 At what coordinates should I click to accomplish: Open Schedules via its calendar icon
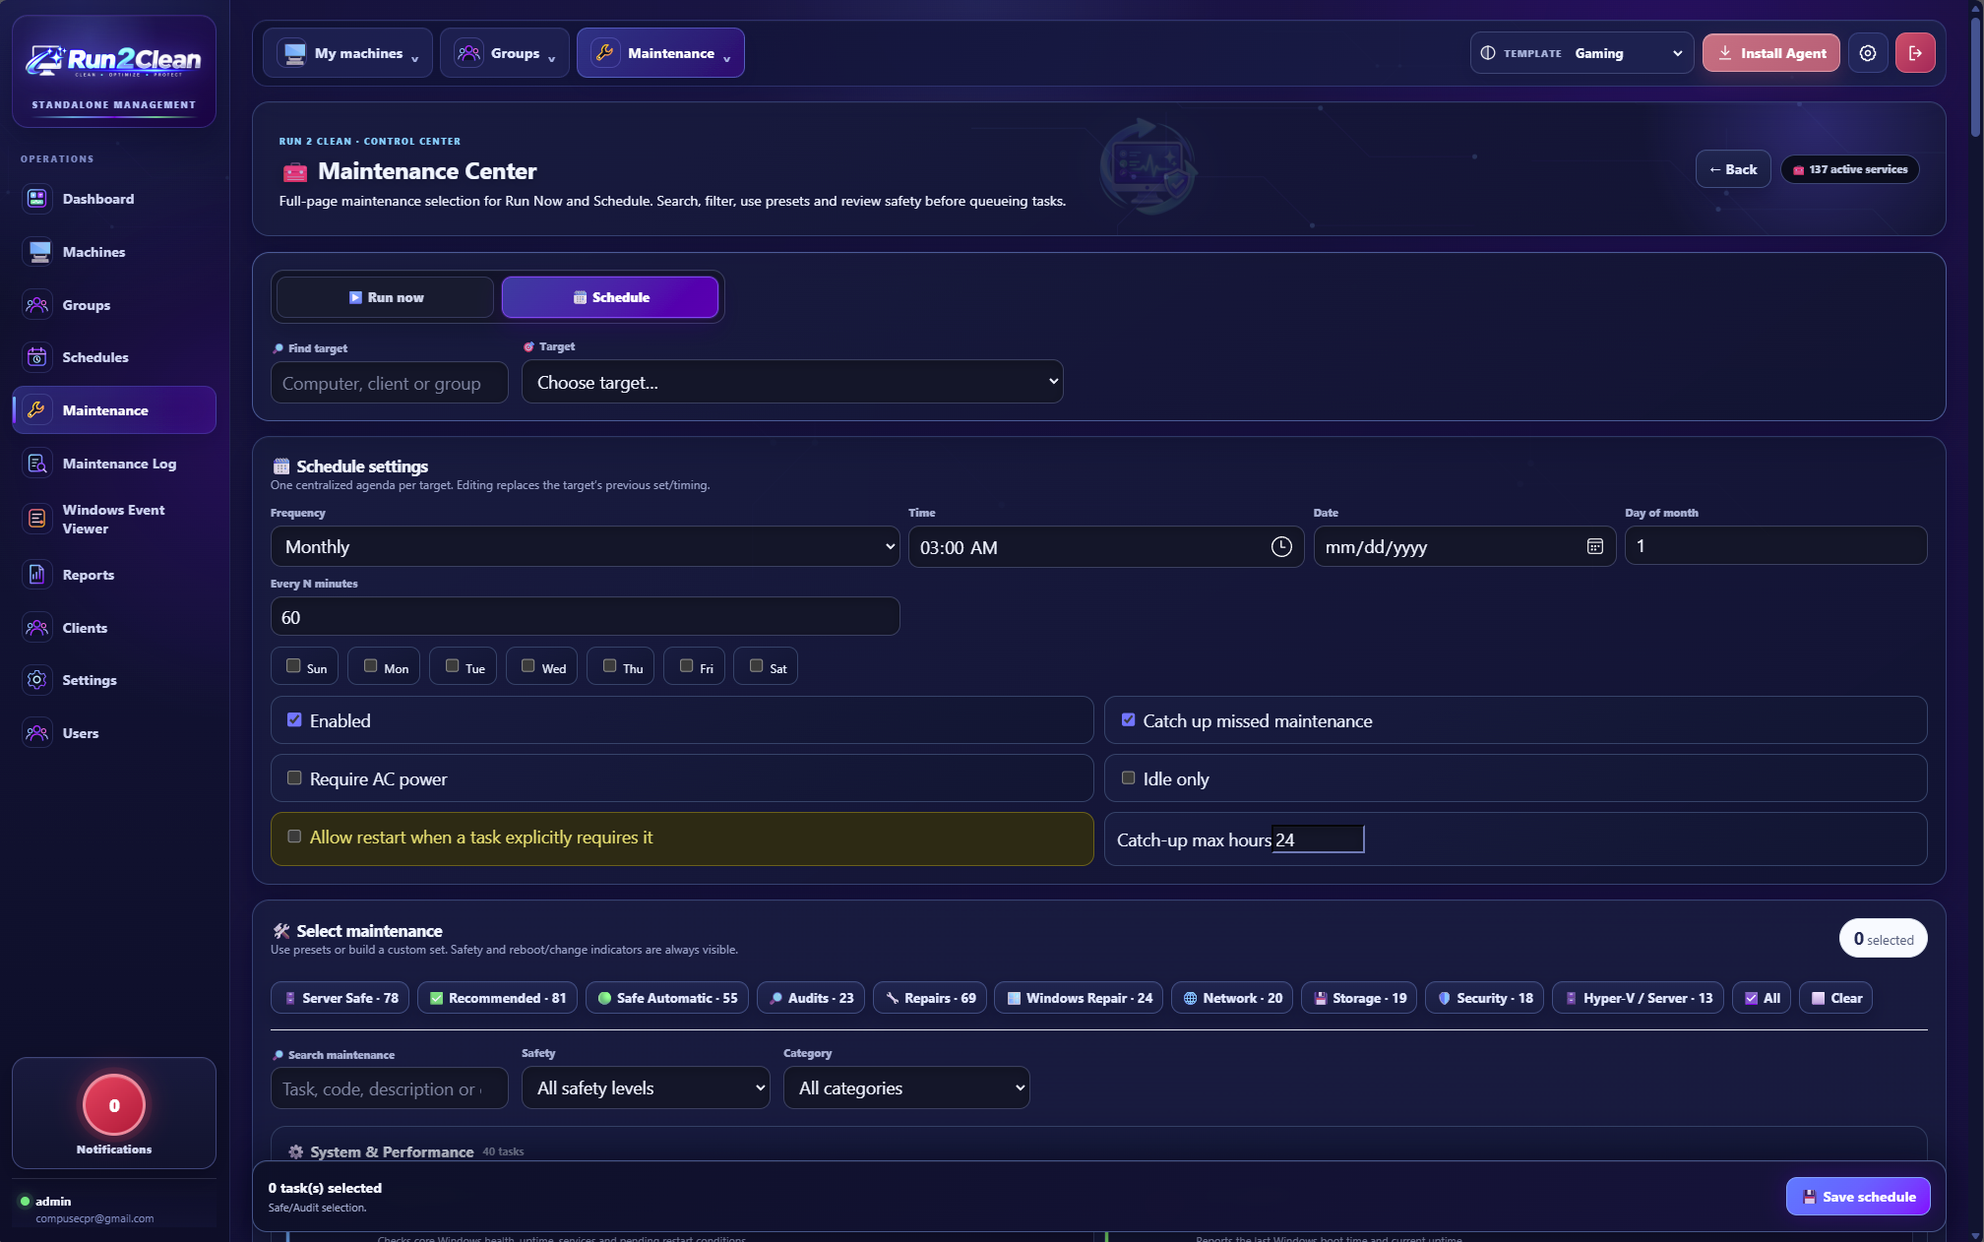(x=37, y=357)
